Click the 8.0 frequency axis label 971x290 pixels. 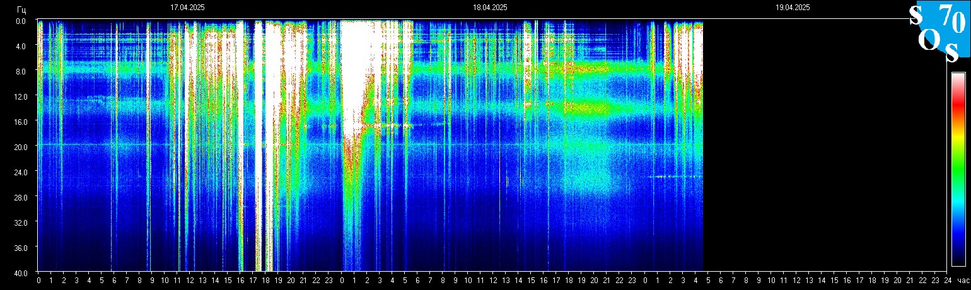point(21,71)
